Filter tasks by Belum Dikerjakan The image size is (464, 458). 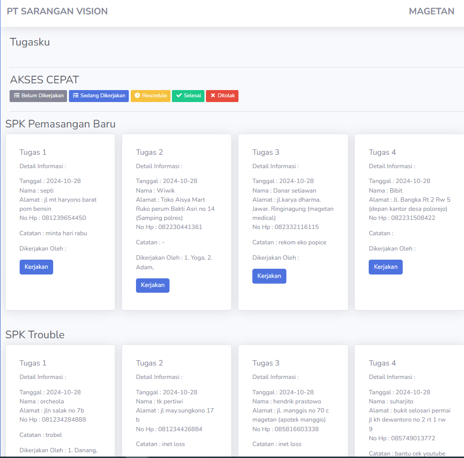tap(38, 96)
